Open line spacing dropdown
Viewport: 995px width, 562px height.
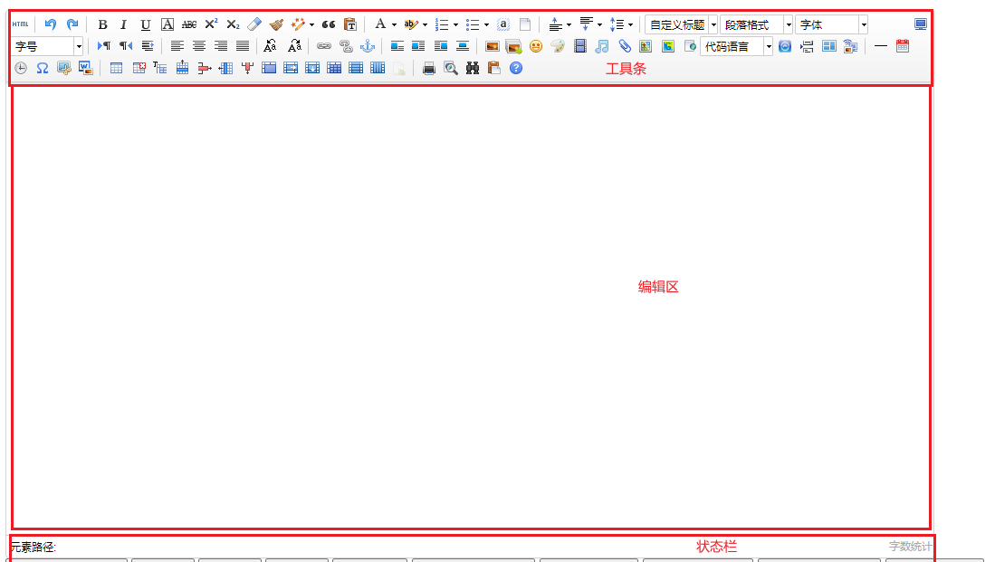(x=630, y=24)
